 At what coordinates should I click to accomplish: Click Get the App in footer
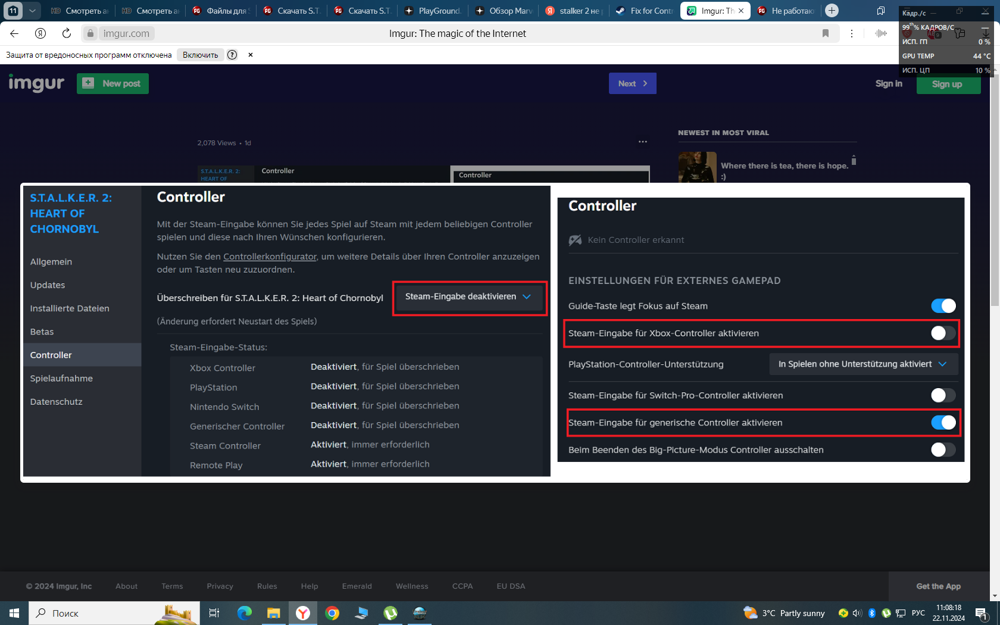tap(939, 586)
